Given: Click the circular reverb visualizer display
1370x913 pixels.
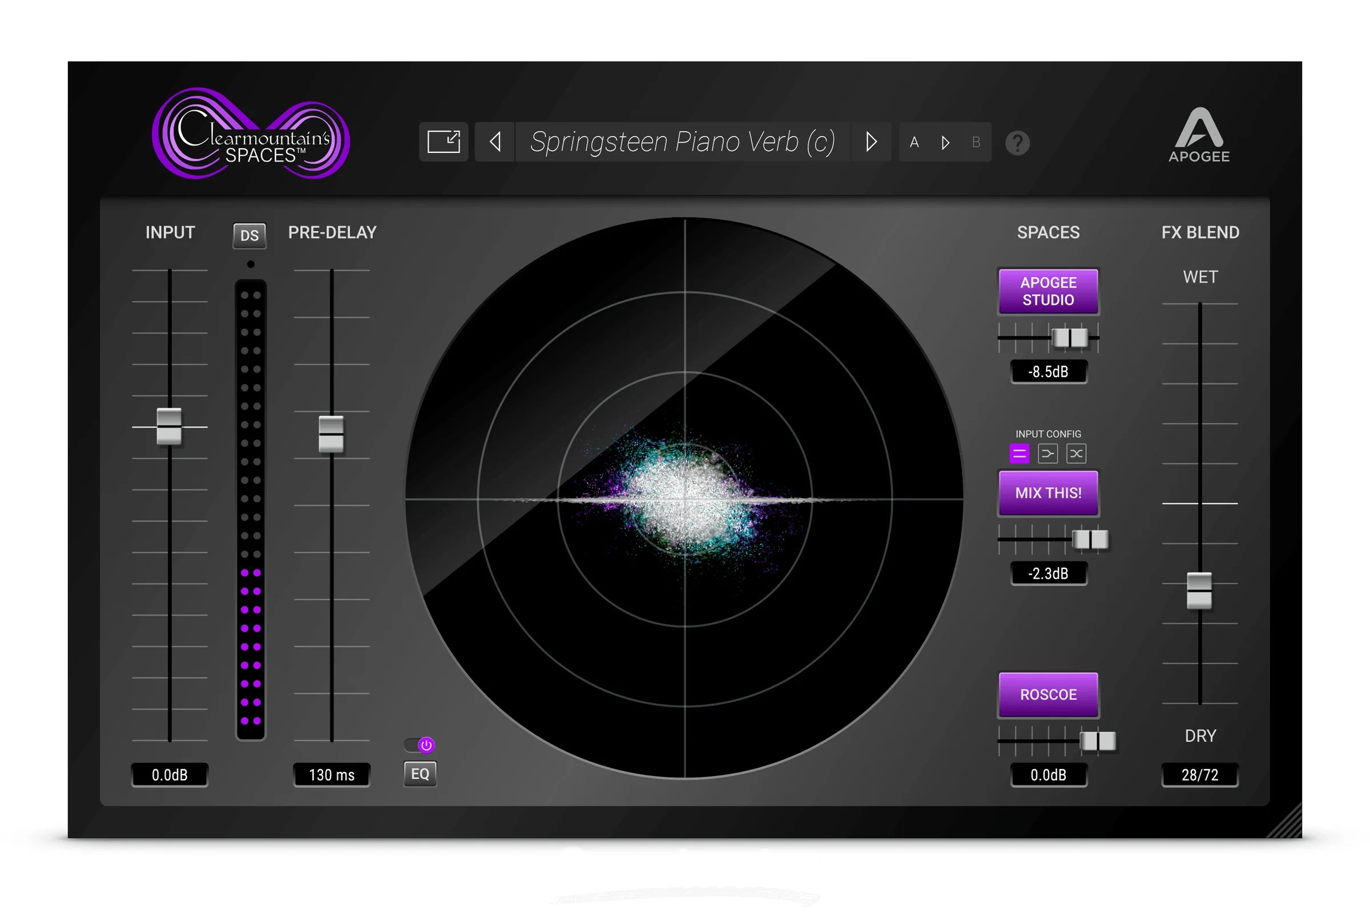Looking at the screenshot, I should click(684, 498).
